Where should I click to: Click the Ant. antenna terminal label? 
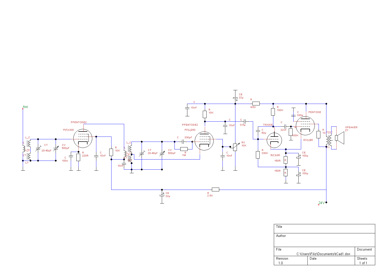26,107
